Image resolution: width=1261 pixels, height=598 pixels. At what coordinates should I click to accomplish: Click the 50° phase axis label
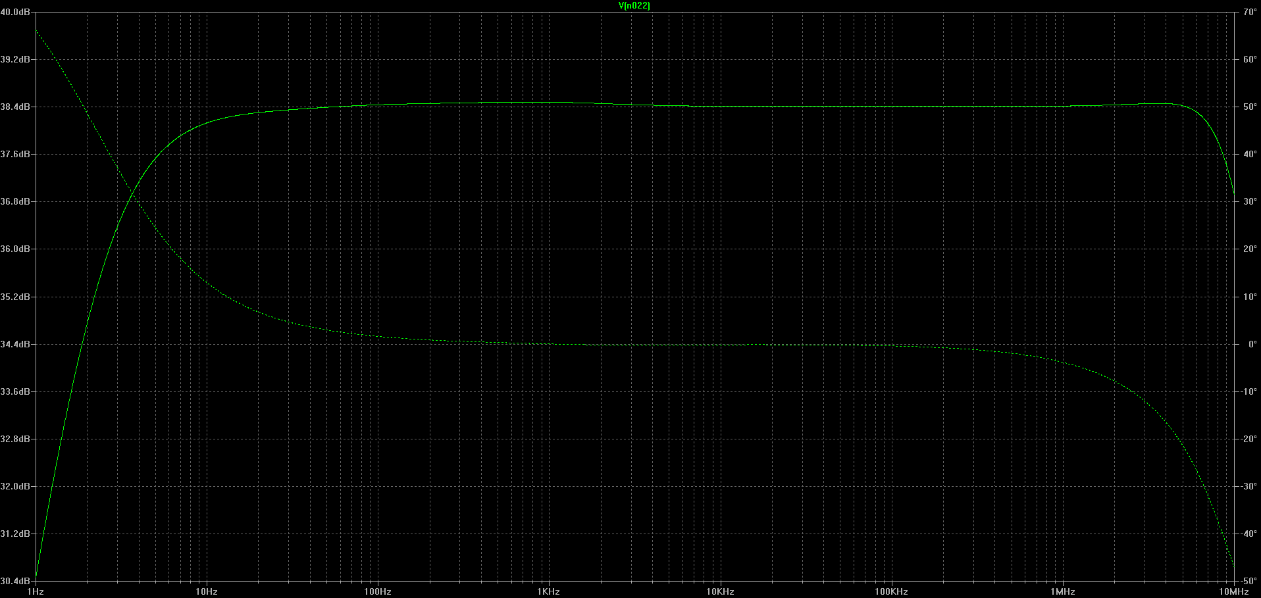1250,107
